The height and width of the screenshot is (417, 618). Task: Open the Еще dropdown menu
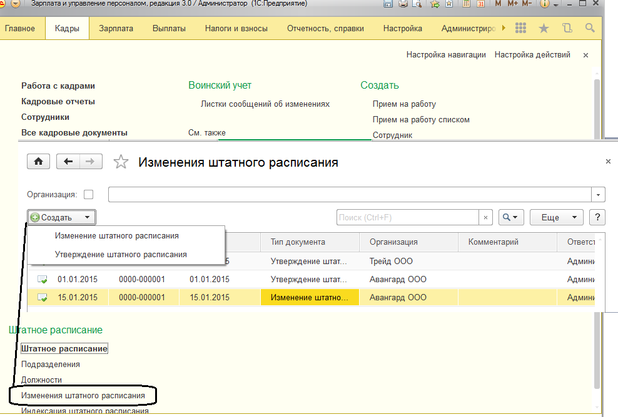coord(556,217)
